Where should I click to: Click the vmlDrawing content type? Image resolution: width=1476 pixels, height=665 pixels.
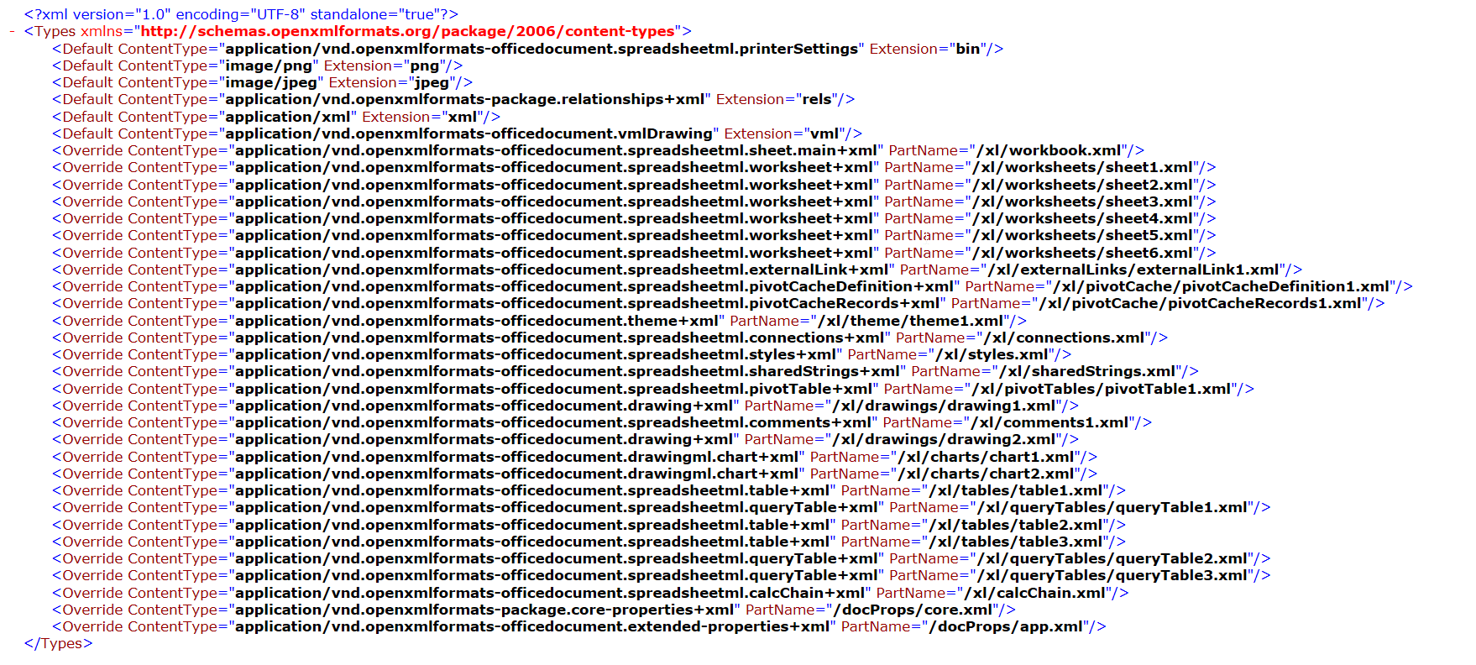[469, 134]
